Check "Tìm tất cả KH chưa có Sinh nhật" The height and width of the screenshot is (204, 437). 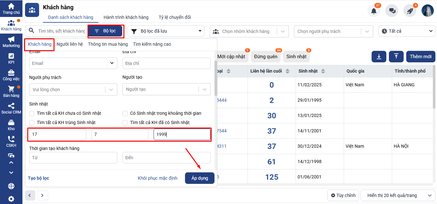click(x=32, y=113)
